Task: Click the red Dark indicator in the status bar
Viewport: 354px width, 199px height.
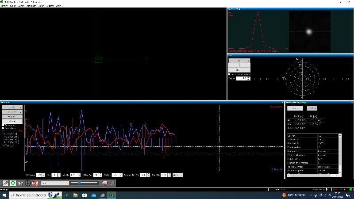Action: coord(336,190)
